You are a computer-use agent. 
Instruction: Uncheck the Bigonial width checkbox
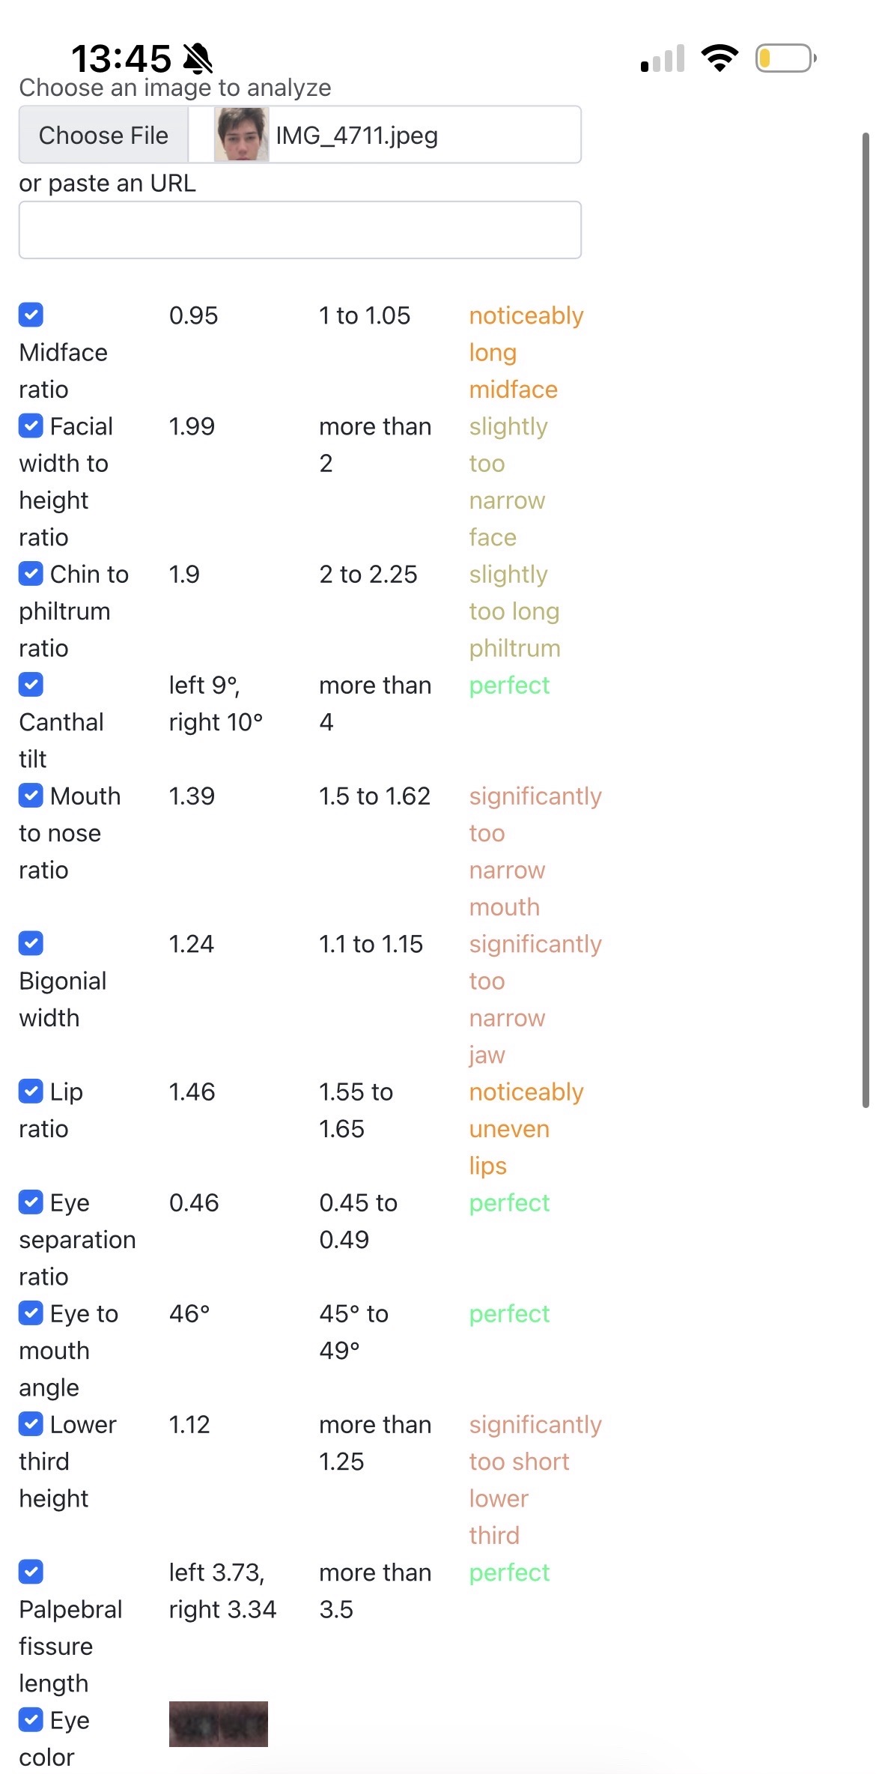[31, 943]
